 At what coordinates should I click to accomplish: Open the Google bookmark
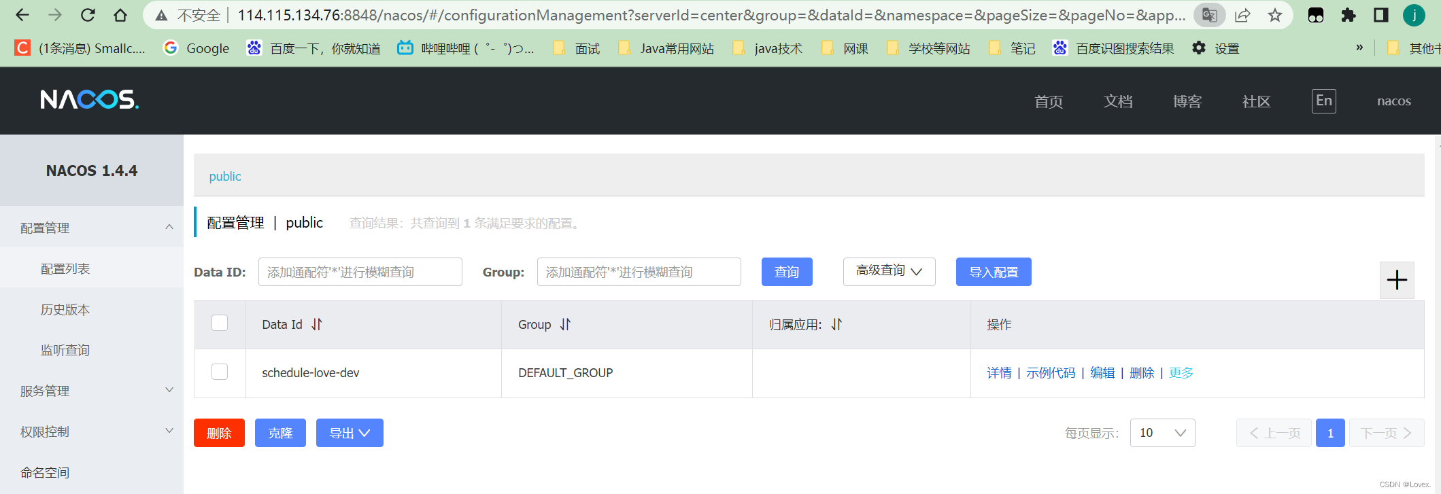(x=197, y=48)
